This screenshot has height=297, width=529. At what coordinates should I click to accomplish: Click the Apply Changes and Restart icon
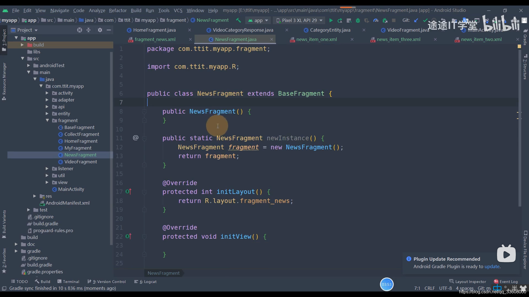tap(340, 20)
